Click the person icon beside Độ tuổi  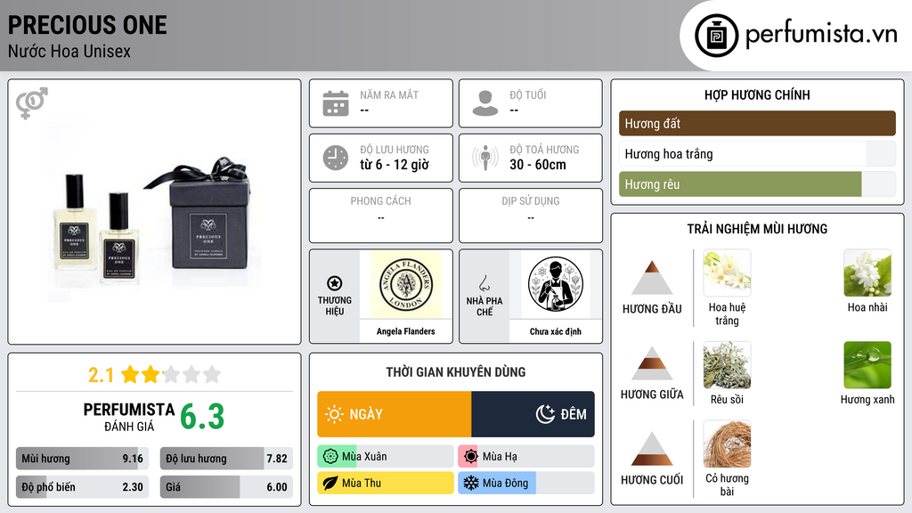click(485, 103)
